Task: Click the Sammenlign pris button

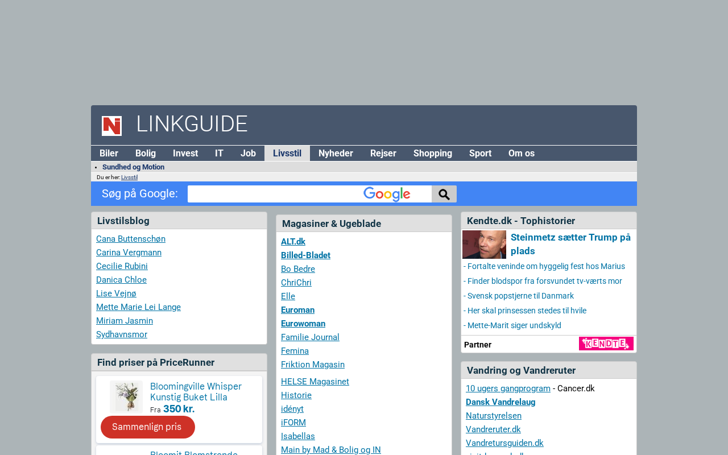Action: pos(148,427)
